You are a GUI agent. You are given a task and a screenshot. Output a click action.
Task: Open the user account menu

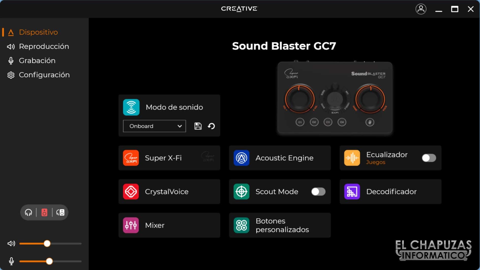click(421, 9)
